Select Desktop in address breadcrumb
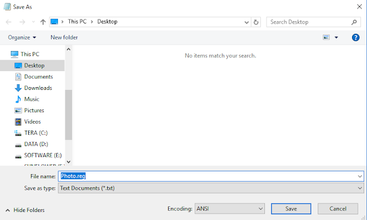Image resolution: width=367 pixels, height=220 pixels. pos(107,22)
